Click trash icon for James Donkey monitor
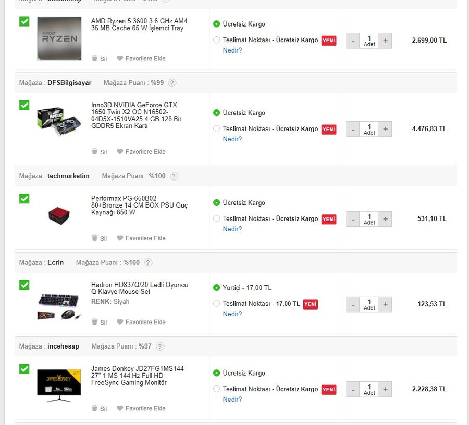 [94, 408]
